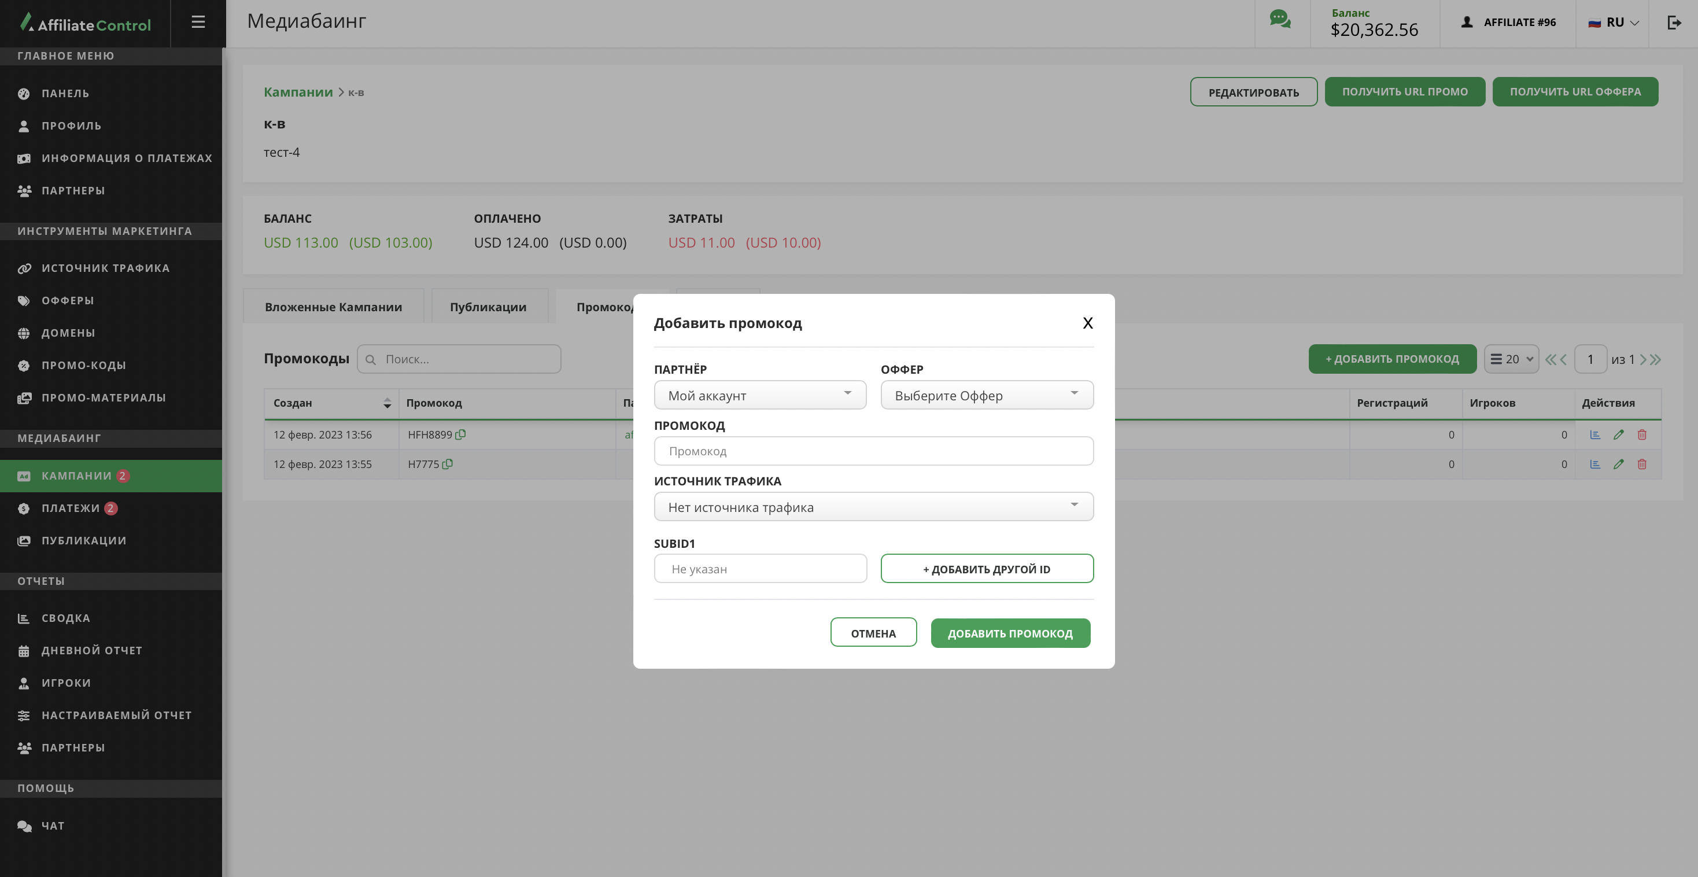
Task: Edit the H7775 promo code row
Action: click(1618, 464)
